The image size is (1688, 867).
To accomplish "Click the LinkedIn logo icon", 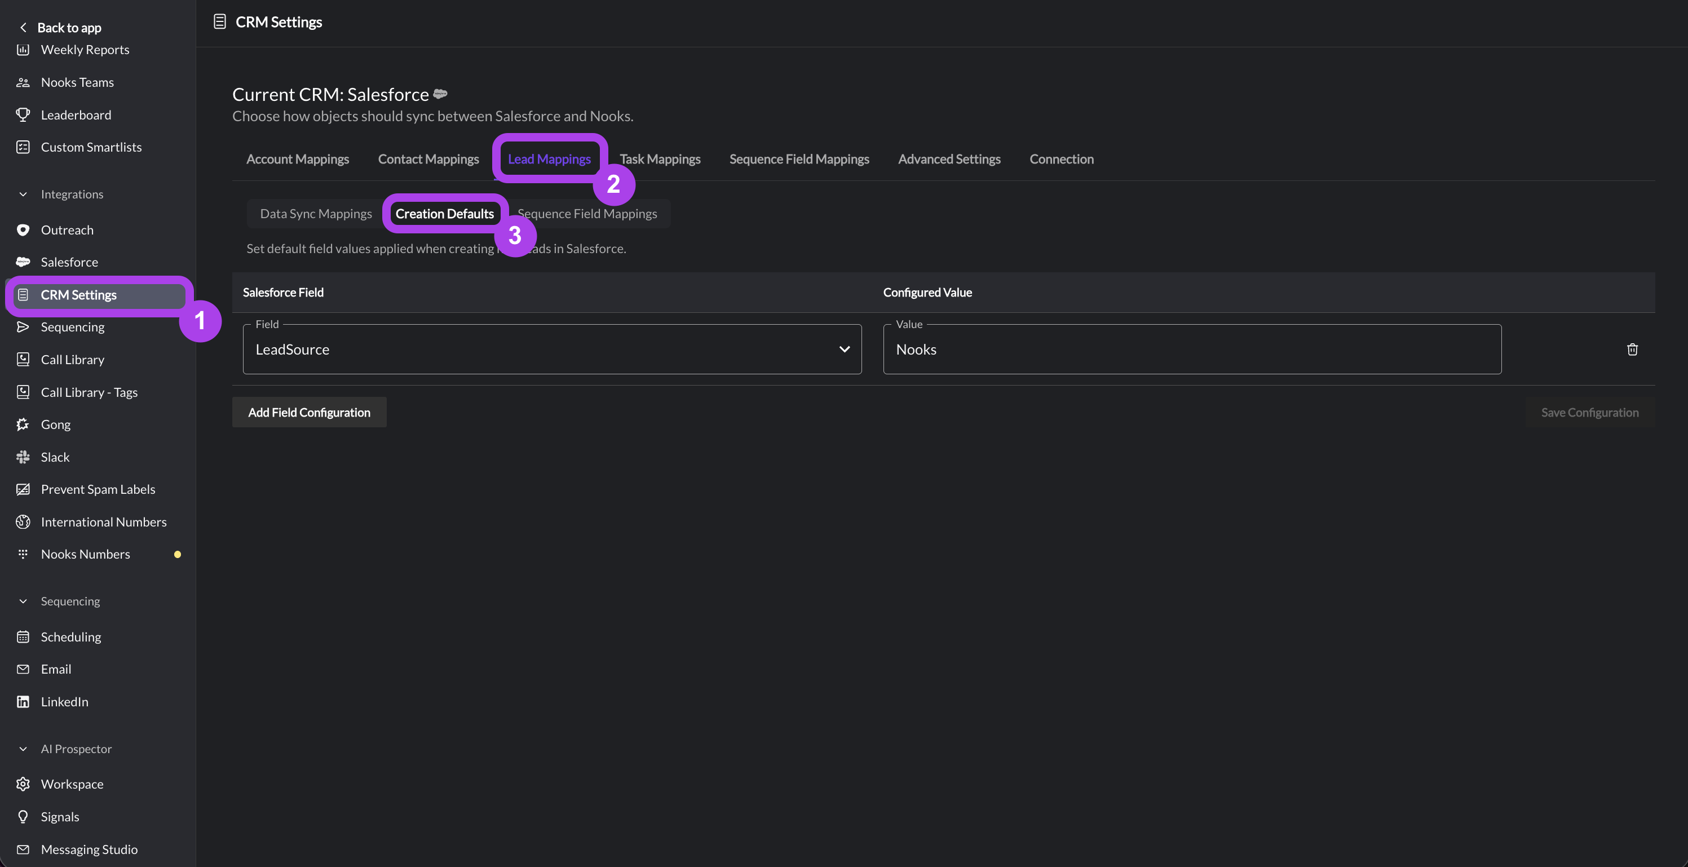I will 23,702.
